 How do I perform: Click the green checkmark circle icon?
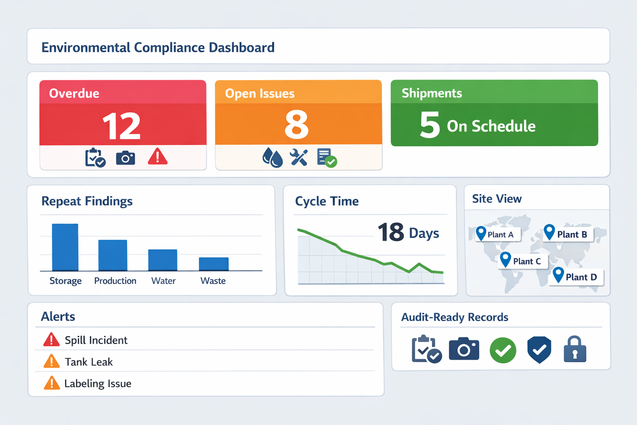point(503,350)
